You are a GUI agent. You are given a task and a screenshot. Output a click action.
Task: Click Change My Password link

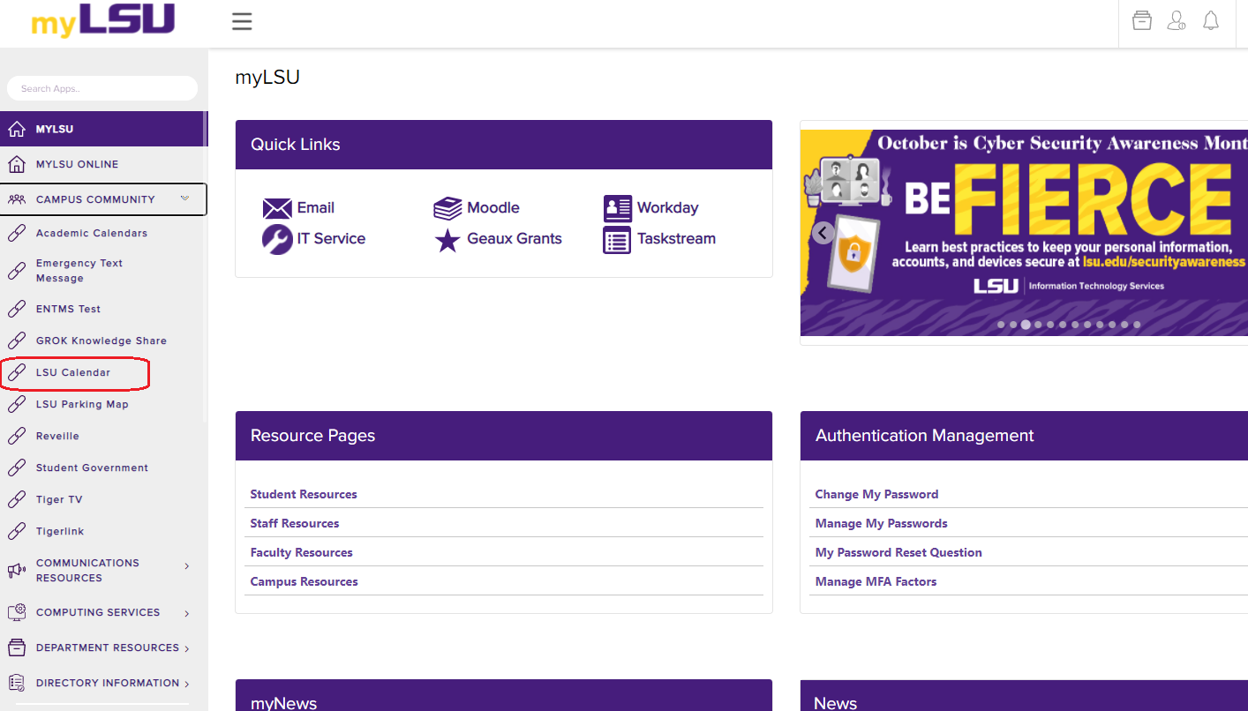pyautogui.click(x=876, y=494)
